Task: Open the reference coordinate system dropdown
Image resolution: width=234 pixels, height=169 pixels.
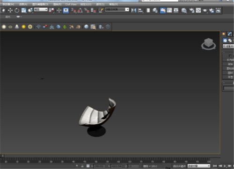Action: pyautogui.click(x=41, y=10)
